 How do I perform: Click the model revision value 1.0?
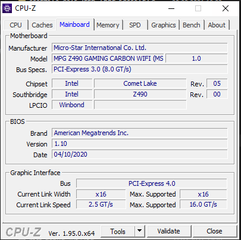tap(196, 58)
